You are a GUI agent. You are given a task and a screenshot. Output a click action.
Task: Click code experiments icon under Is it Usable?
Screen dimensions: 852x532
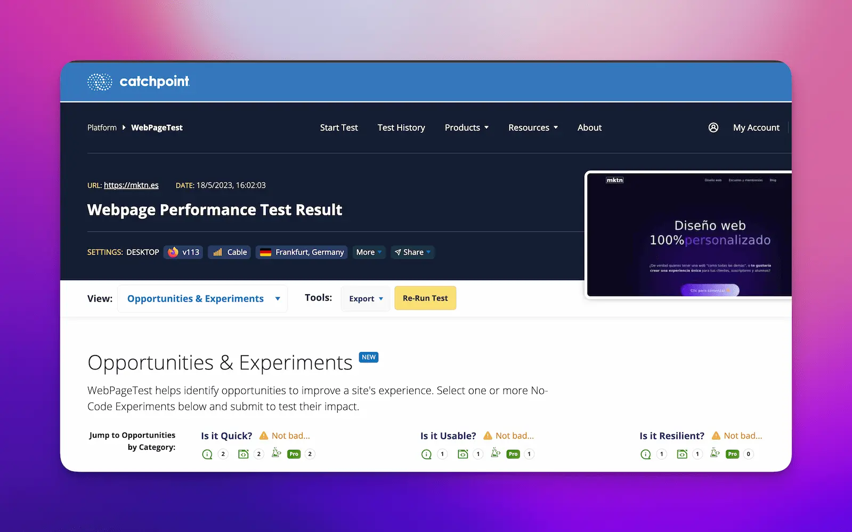click(x=462, y=454)
